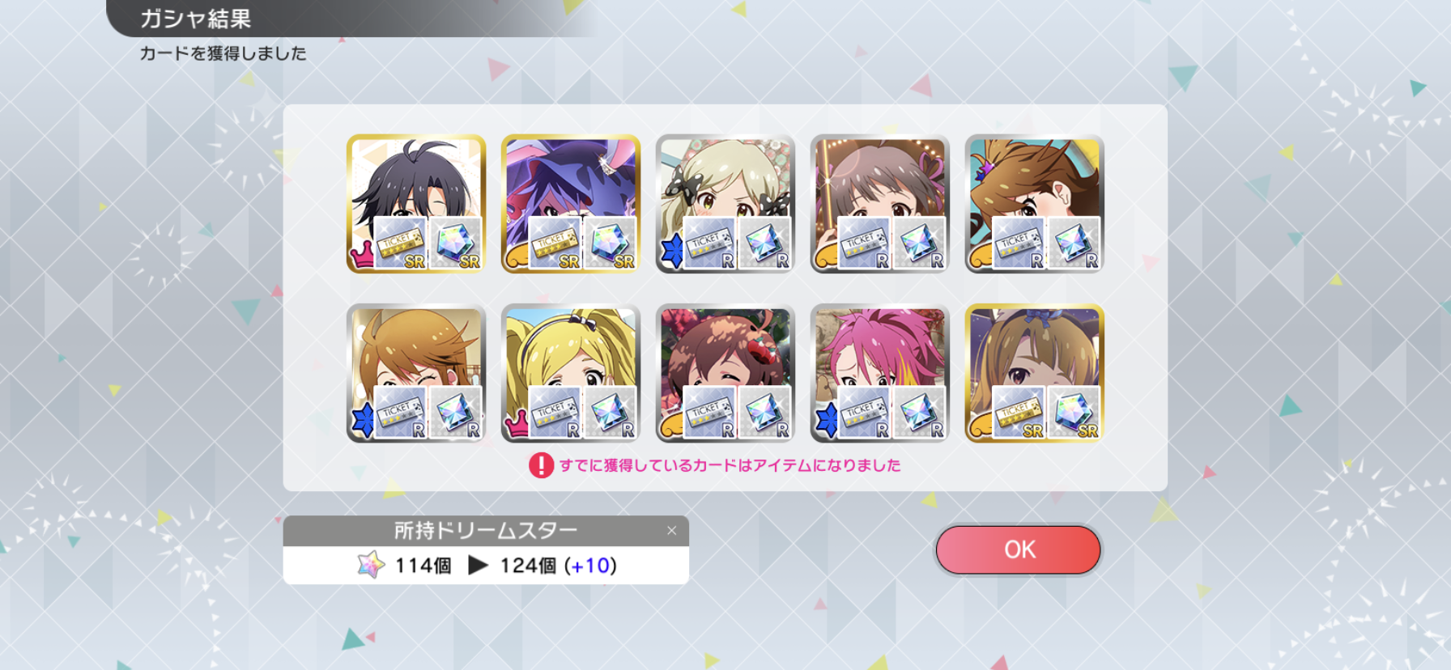Open the brown-haired girl with purple ribbon card

pyautogui.click(x=880, y=204)
